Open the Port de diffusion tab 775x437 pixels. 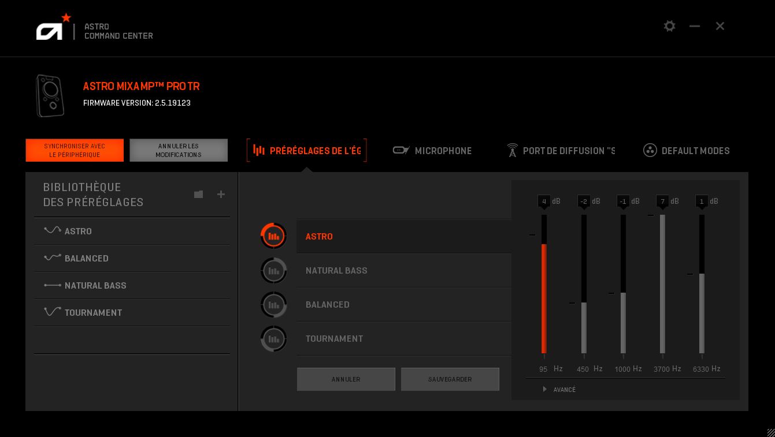point(560,151)
